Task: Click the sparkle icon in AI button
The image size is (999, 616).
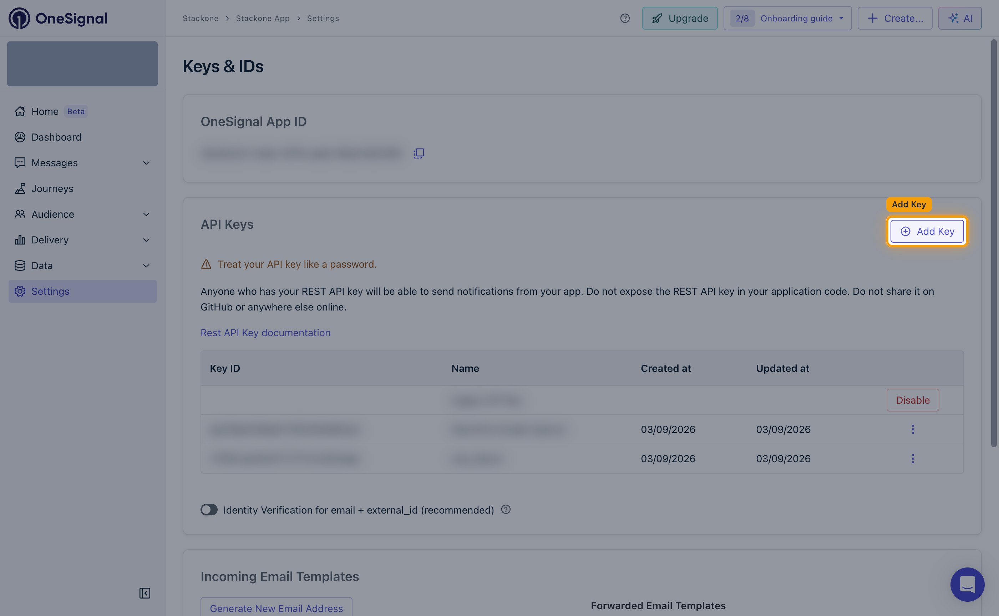Action: pos(953,18)
